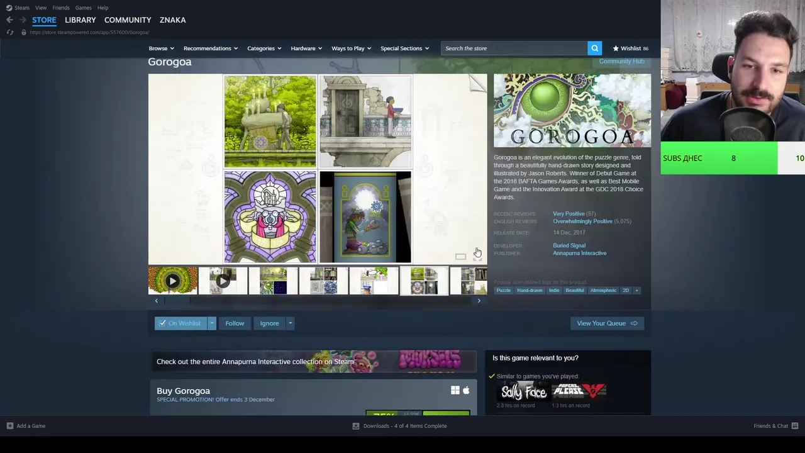
Task: Click the page reload icon near URL
Action: pyautogui.click(x=10, y=32)
